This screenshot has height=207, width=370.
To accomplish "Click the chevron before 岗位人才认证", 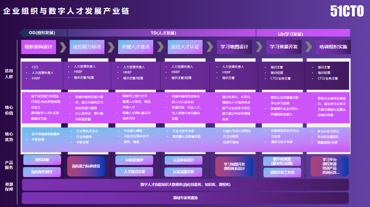I will pos(160,47).
